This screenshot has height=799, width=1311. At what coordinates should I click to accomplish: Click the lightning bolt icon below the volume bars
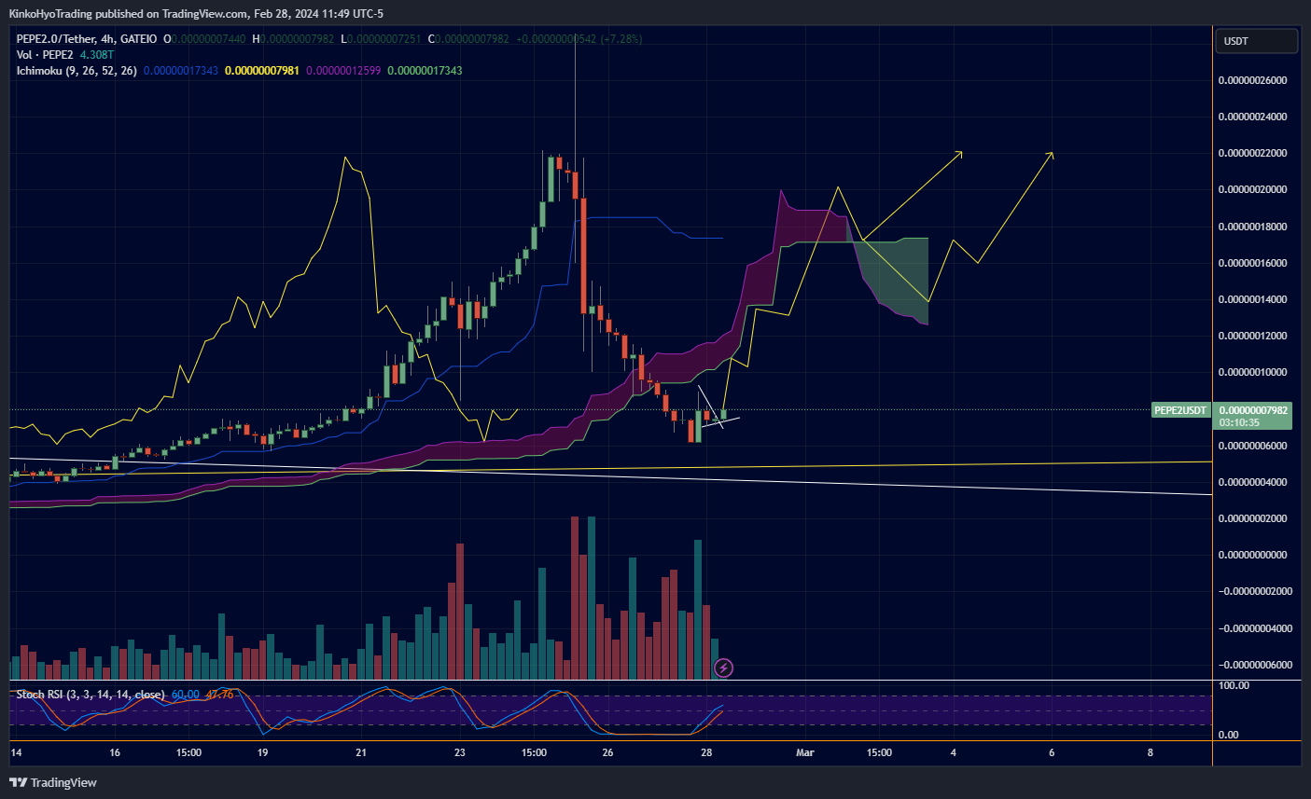coord(723,668)
